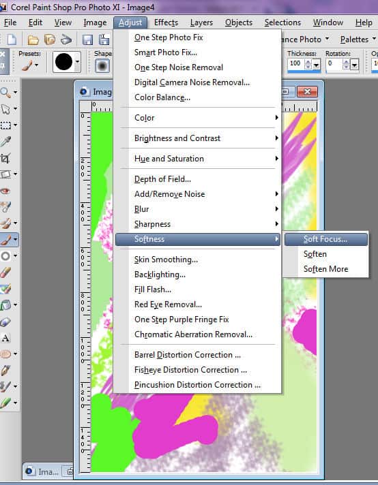Select the Preset Shape ellipse tool
Screen dimensions: 378x485
(5, 354)
